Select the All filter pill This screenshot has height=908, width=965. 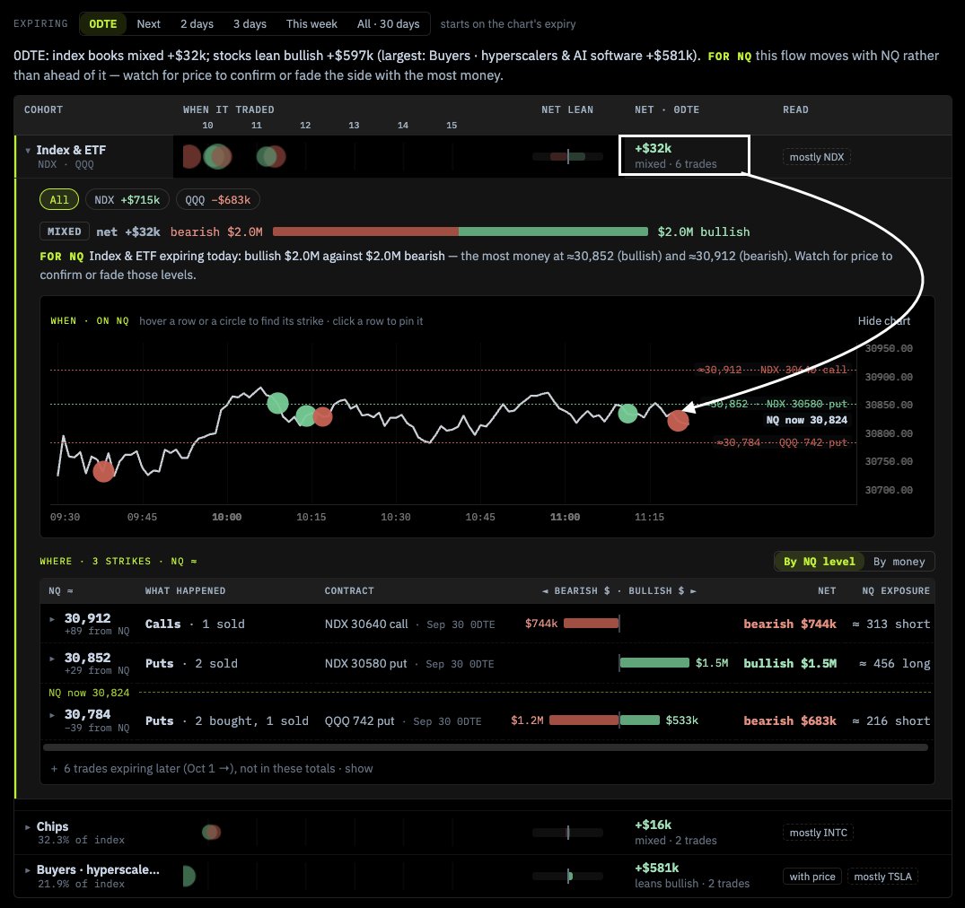(59, 199)
